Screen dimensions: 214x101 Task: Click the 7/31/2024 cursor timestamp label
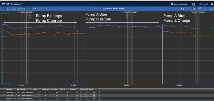coord(198,12)
